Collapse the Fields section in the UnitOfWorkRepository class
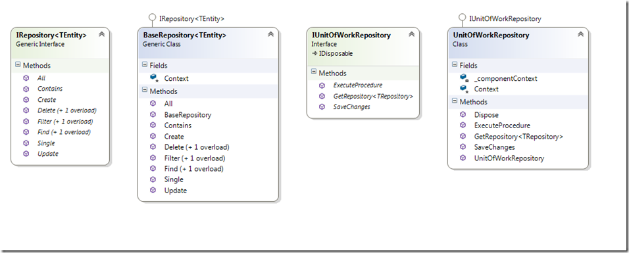The width and height of the screenshot is (629, 253). tap(455, 64)
